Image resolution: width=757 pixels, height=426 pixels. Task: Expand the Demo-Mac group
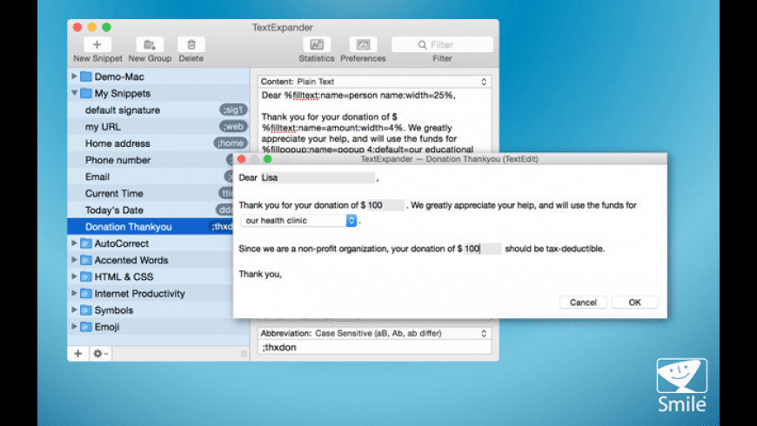click(74, 77)
